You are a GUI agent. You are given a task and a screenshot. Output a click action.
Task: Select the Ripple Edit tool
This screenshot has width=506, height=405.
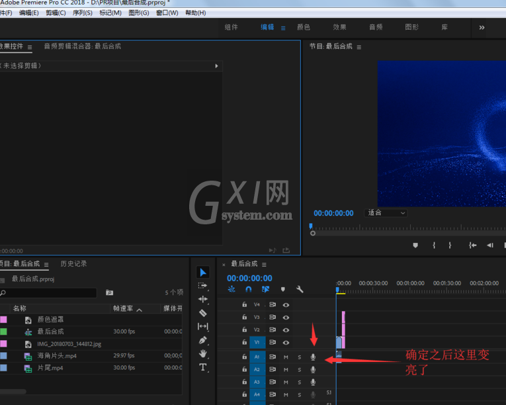[202, 299]
